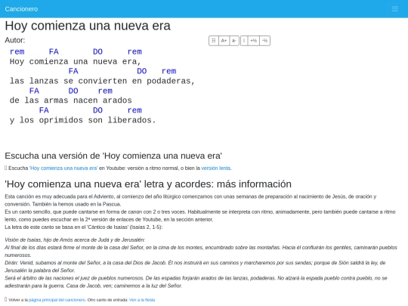Click FA chord above 'de las armas' line
408x306 pixels.
click(x=34, y=91)
